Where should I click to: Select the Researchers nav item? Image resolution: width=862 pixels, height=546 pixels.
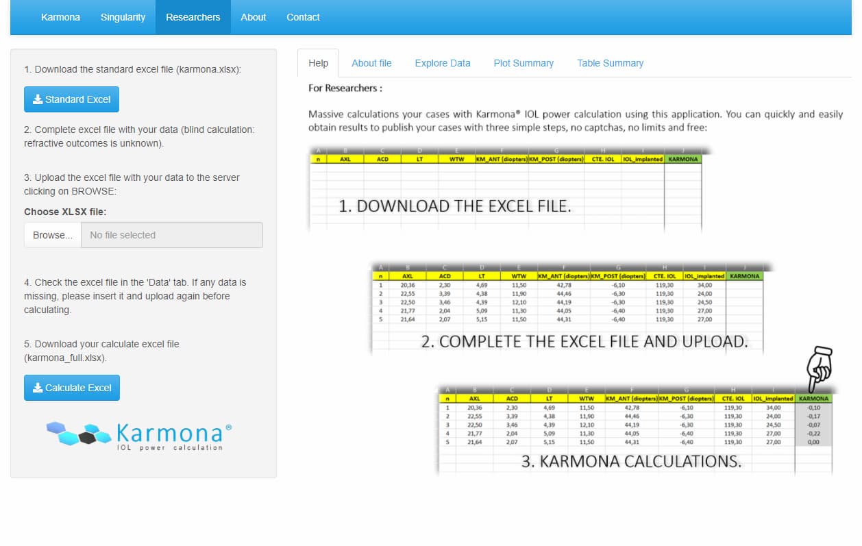click(193, 17)
